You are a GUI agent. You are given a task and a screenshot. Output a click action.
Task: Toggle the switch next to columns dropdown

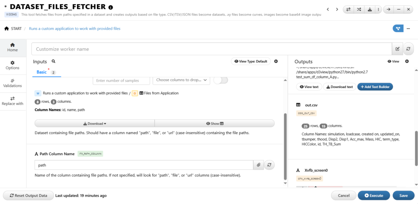click(220, 80)
